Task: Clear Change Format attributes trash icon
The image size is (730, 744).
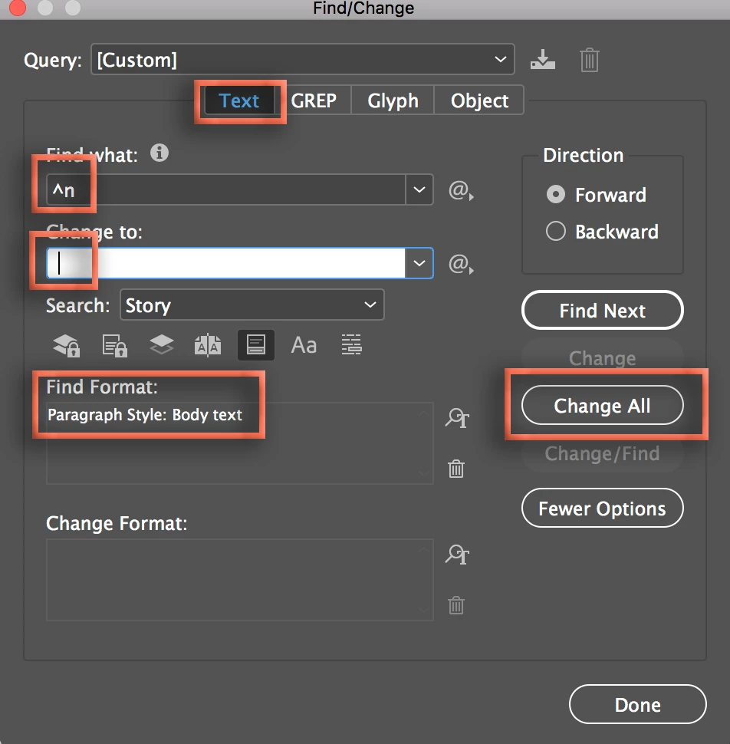Action: [x=455, y=605]
